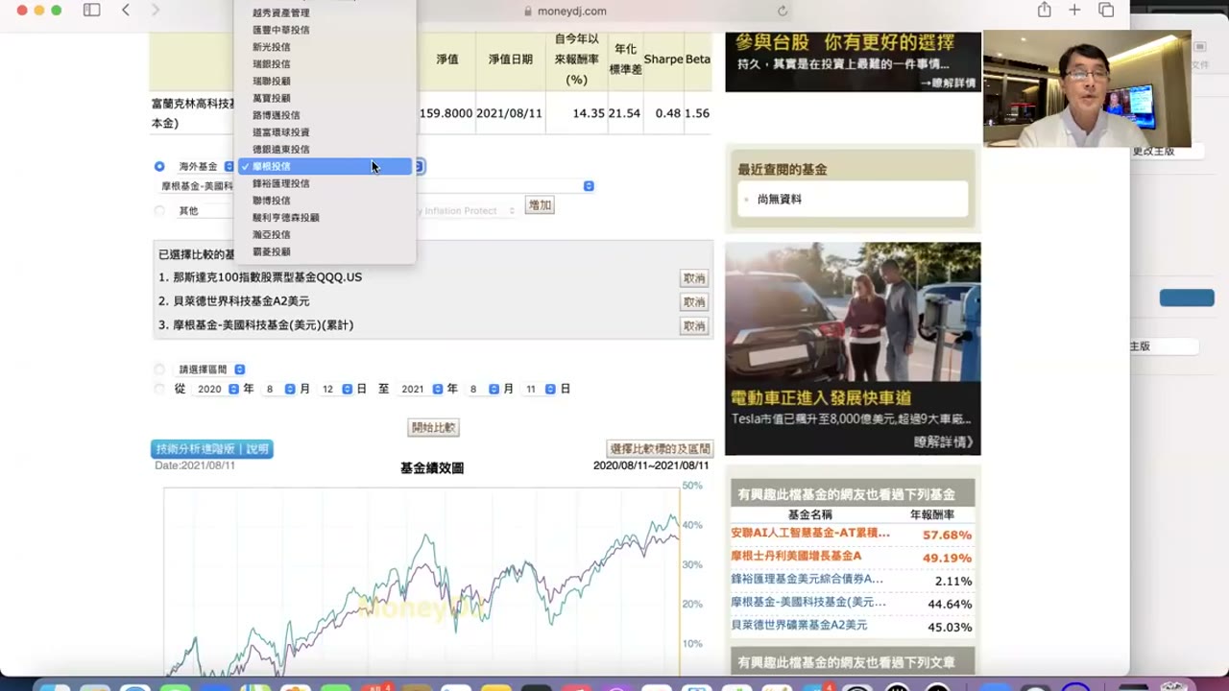Click the 技術分析進階版｜說明 button
Screen dimensions: 1229x691
click(x=212, y=449)
